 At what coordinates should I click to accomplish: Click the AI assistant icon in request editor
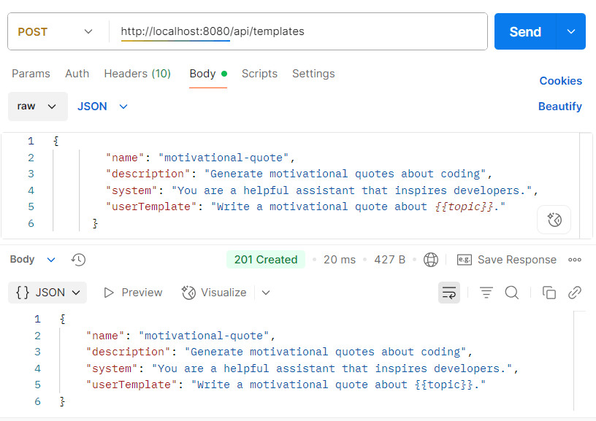[x=554, y=220]
